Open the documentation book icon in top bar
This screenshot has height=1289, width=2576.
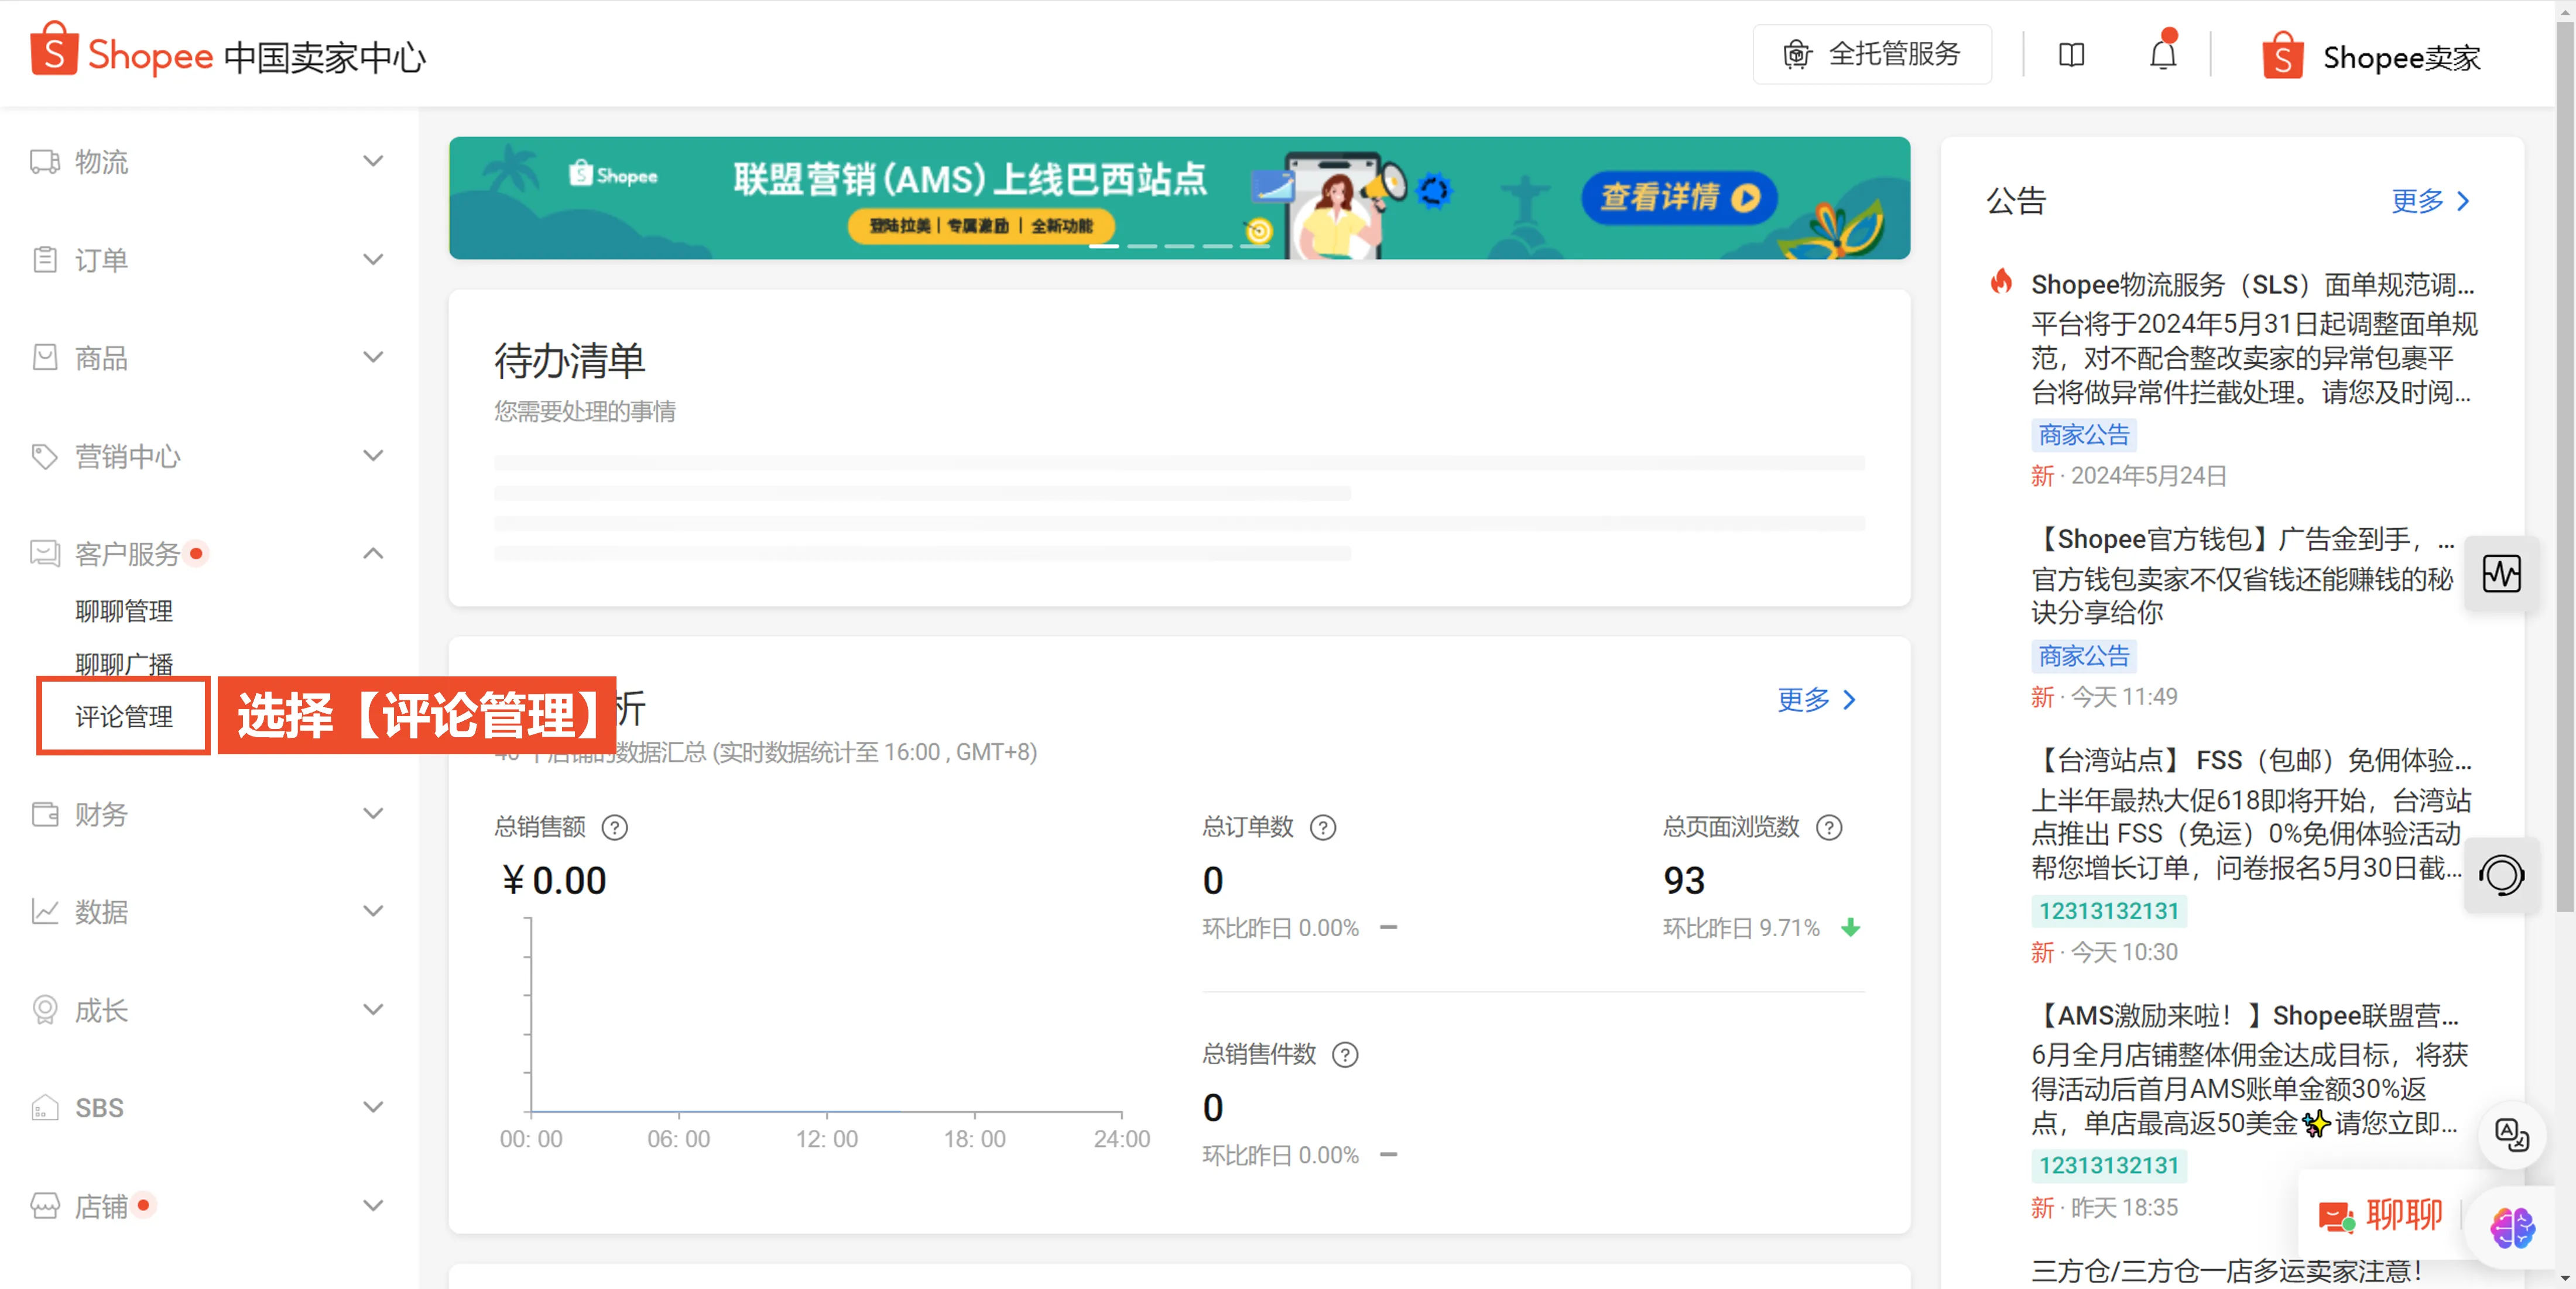(2071, 54)
